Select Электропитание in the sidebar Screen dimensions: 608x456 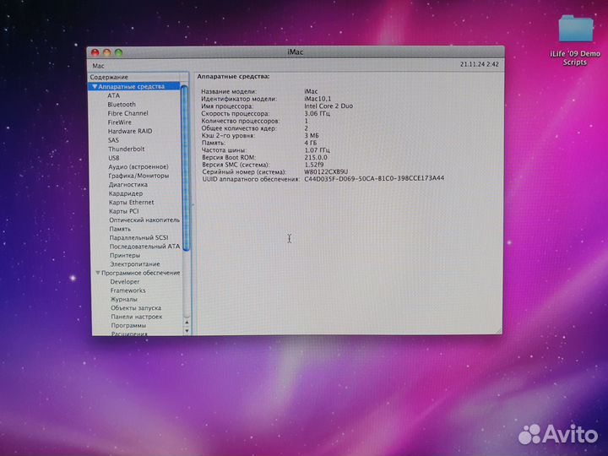click(x=135, y=264)
